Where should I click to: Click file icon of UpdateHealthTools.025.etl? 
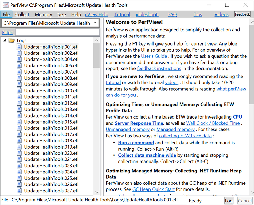(19, 178)
